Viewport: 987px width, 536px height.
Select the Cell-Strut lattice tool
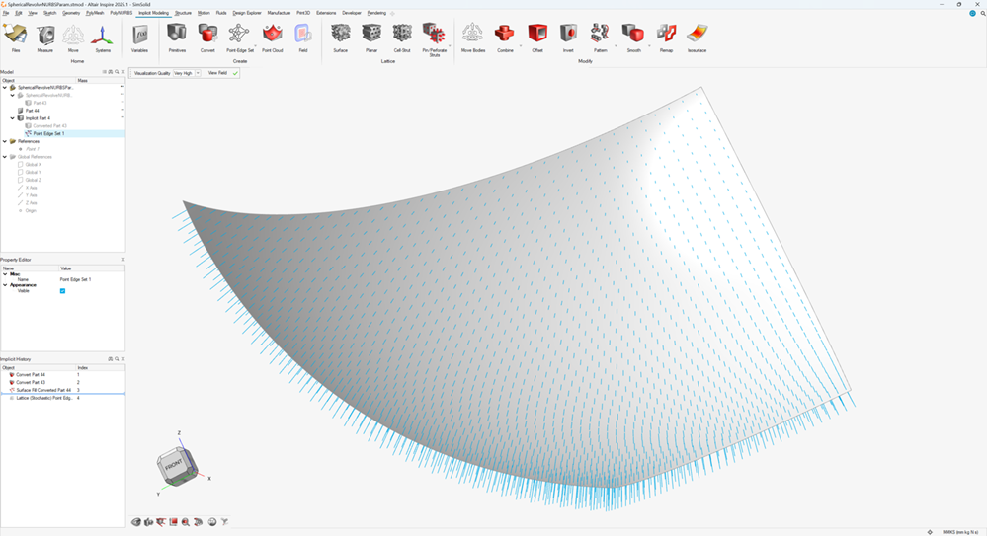402,35
